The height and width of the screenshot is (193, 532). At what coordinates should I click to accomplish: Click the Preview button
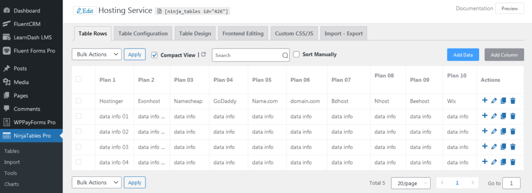pos(510,8)
